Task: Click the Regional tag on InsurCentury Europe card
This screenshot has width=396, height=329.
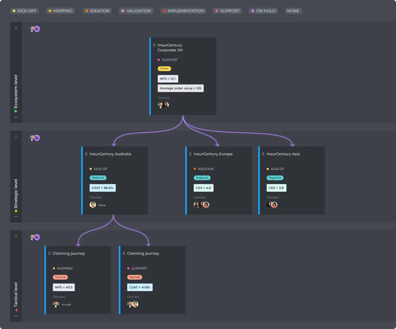Action: (x=202, y=178)
